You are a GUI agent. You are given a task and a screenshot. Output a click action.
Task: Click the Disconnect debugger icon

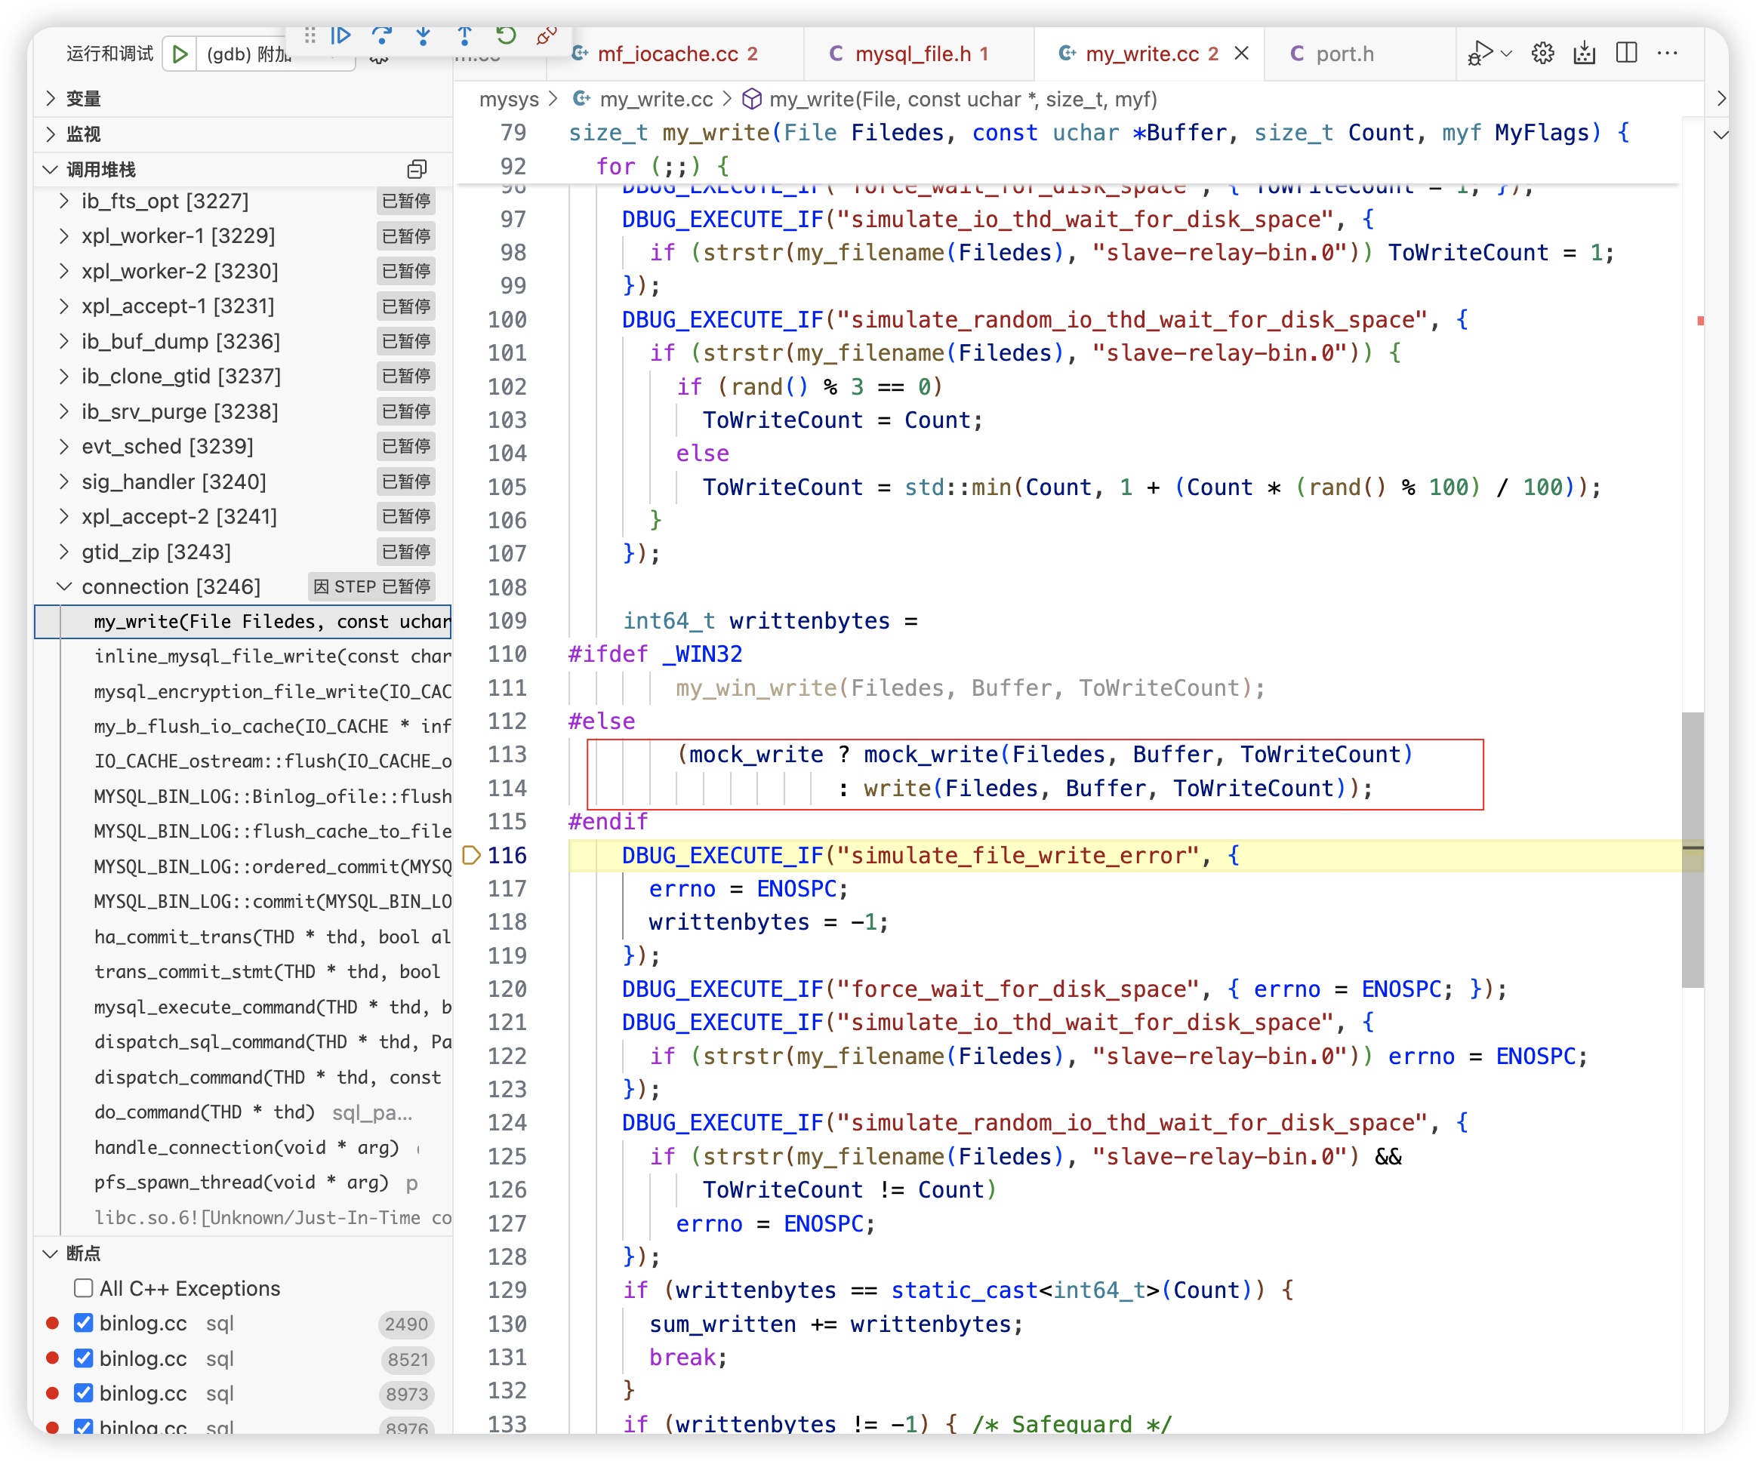click(x=547, y=36)
